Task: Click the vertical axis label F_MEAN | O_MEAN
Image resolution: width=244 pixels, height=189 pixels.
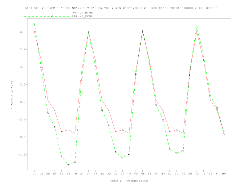Action: (12, 95)
